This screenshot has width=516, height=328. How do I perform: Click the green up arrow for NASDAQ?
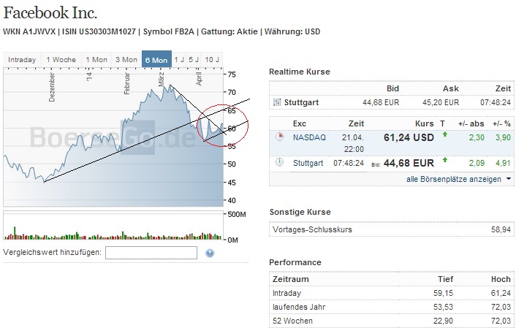point(444,136)
